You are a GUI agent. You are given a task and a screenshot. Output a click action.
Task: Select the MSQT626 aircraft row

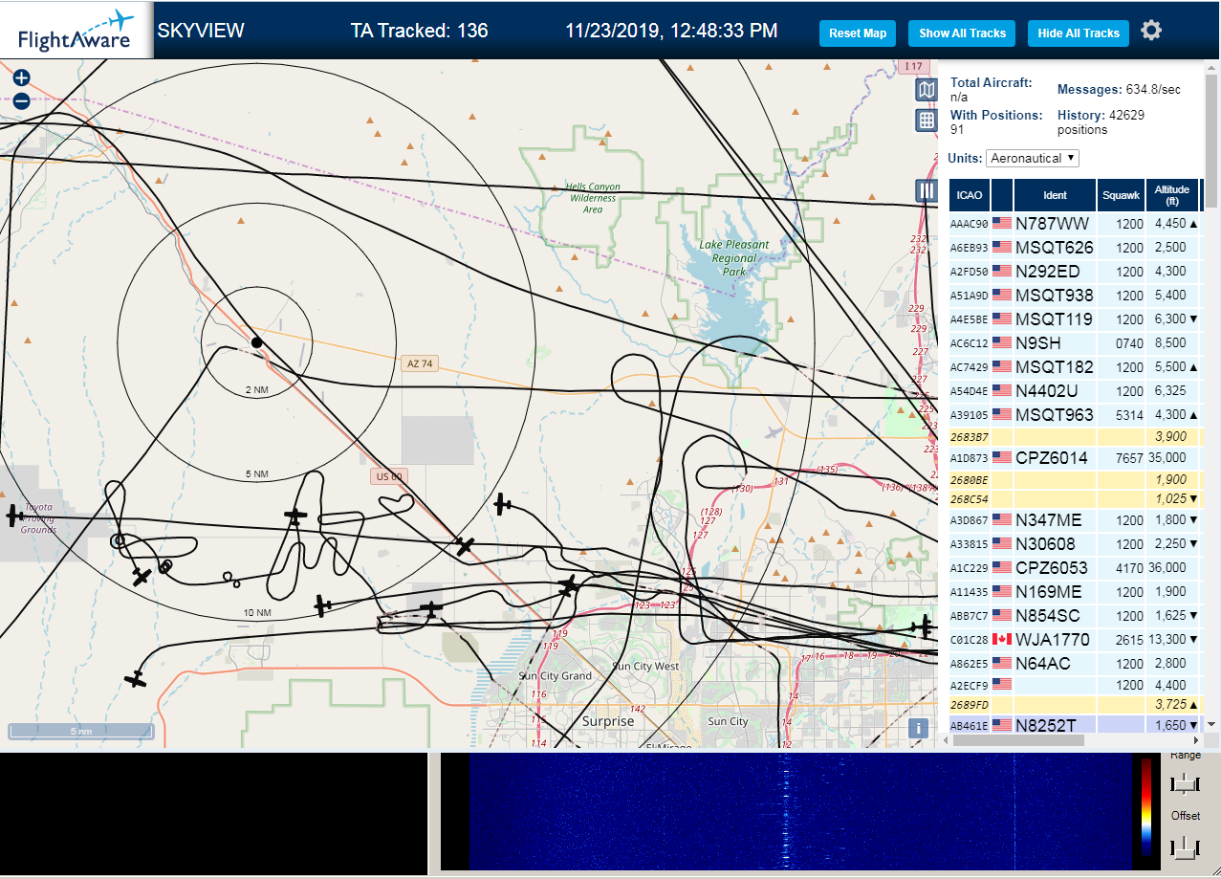click(1075, 247)
